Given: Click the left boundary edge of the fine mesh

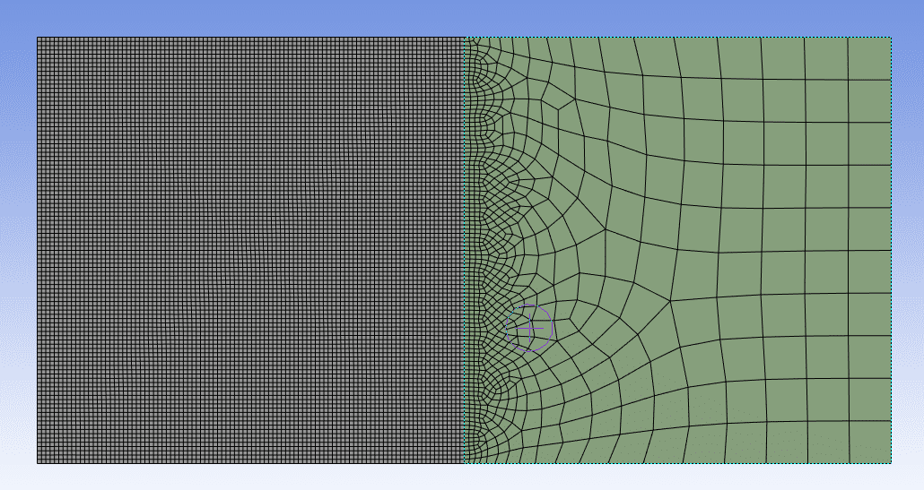Looking at the screenshot, I should (37, 251).
